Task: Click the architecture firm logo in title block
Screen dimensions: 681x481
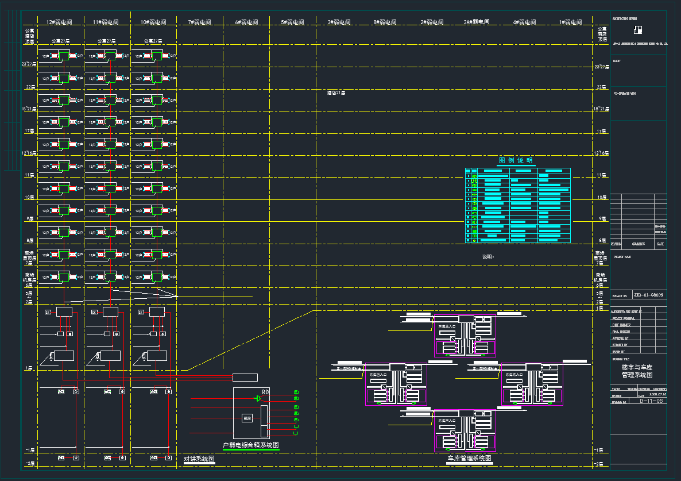Action: pos(638,30)
